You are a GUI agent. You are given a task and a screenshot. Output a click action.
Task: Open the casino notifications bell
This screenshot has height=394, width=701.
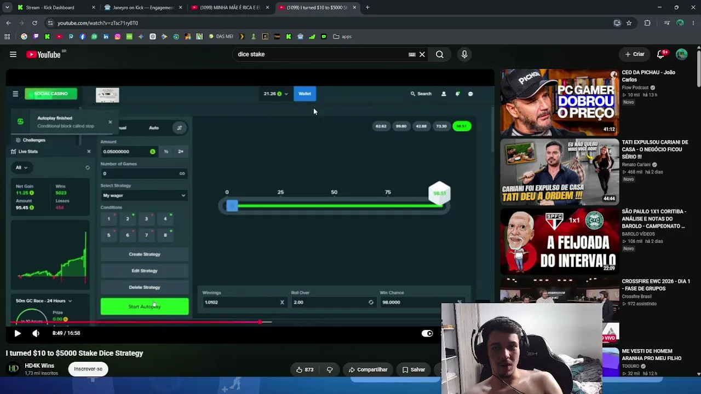pos(457,94)
